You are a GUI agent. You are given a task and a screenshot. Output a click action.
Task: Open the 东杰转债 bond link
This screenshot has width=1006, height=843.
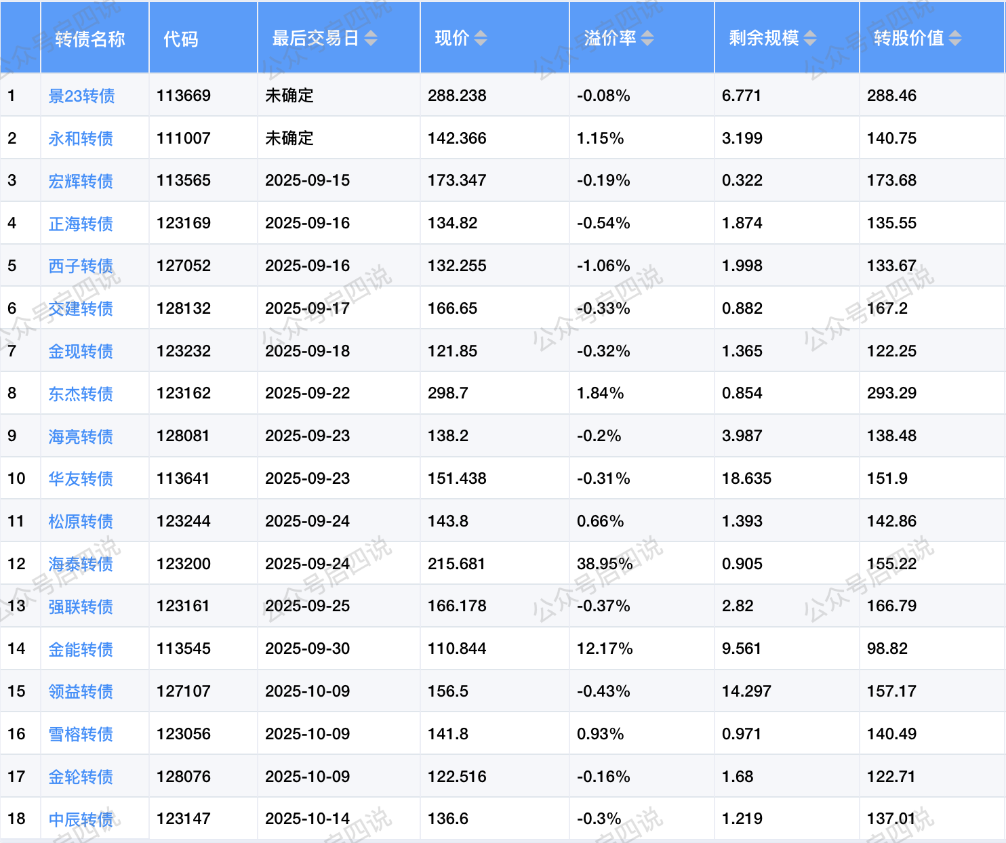pyautogui.click(x=81, y=394)
